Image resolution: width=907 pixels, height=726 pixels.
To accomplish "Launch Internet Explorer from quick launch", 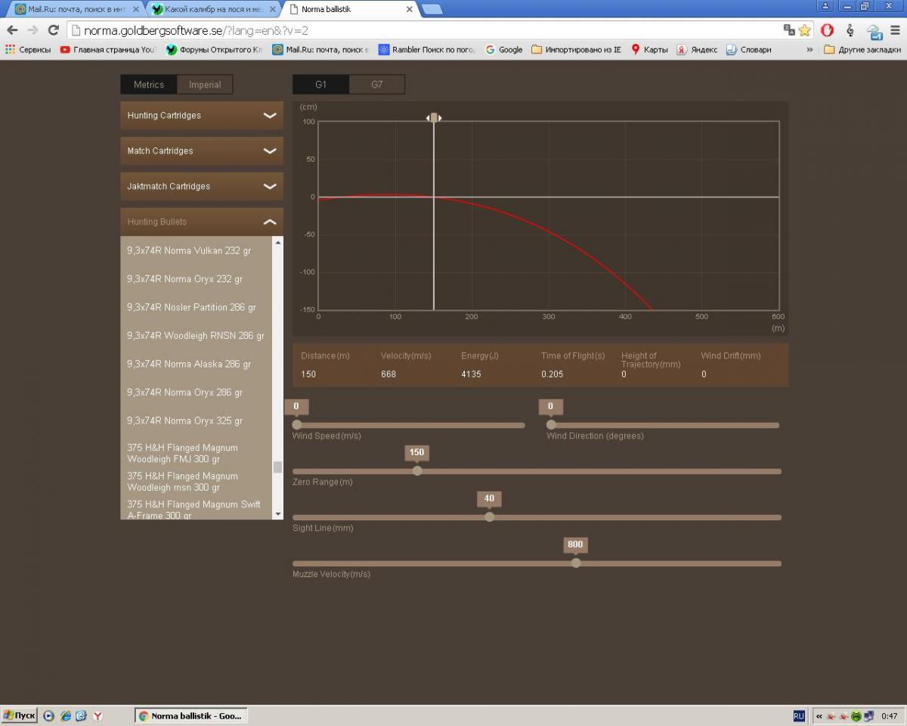I will coord(66,715).
